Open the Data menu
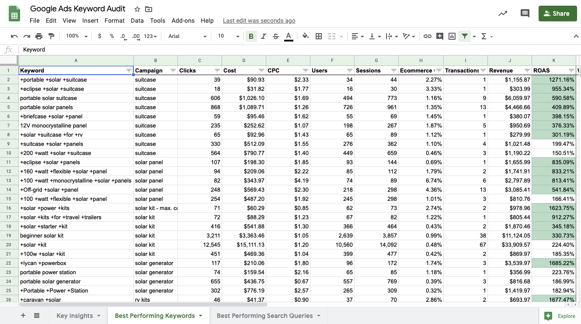The width and height of the screenshot is (581, 324). tap(137, 21)
